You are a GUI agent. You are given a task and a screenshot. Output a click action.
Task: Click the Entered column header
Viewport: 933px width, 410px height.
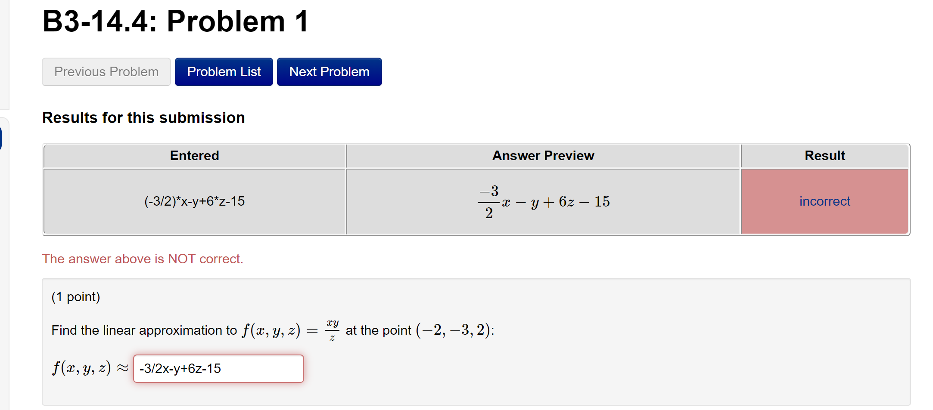pyautogui.click(x=194, y=155)
